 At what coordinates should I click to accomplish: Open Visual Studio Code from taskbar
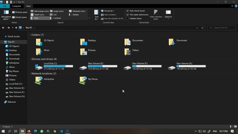tap(61, 131)
